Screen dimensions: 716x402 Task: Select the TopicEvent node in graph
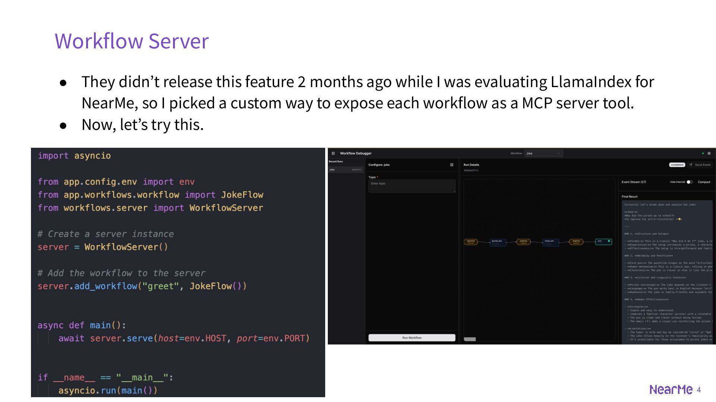click(x=471, y=242)
